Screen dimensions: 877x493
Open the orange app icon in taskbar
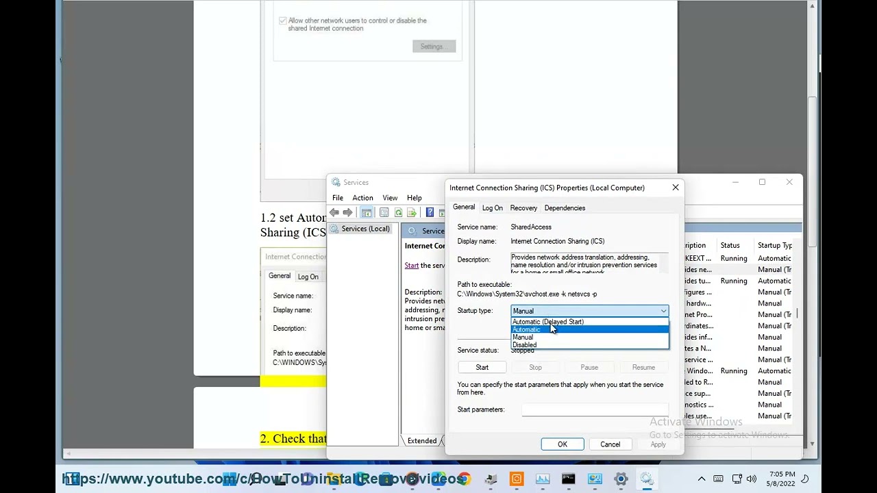[x=517, y=479]
